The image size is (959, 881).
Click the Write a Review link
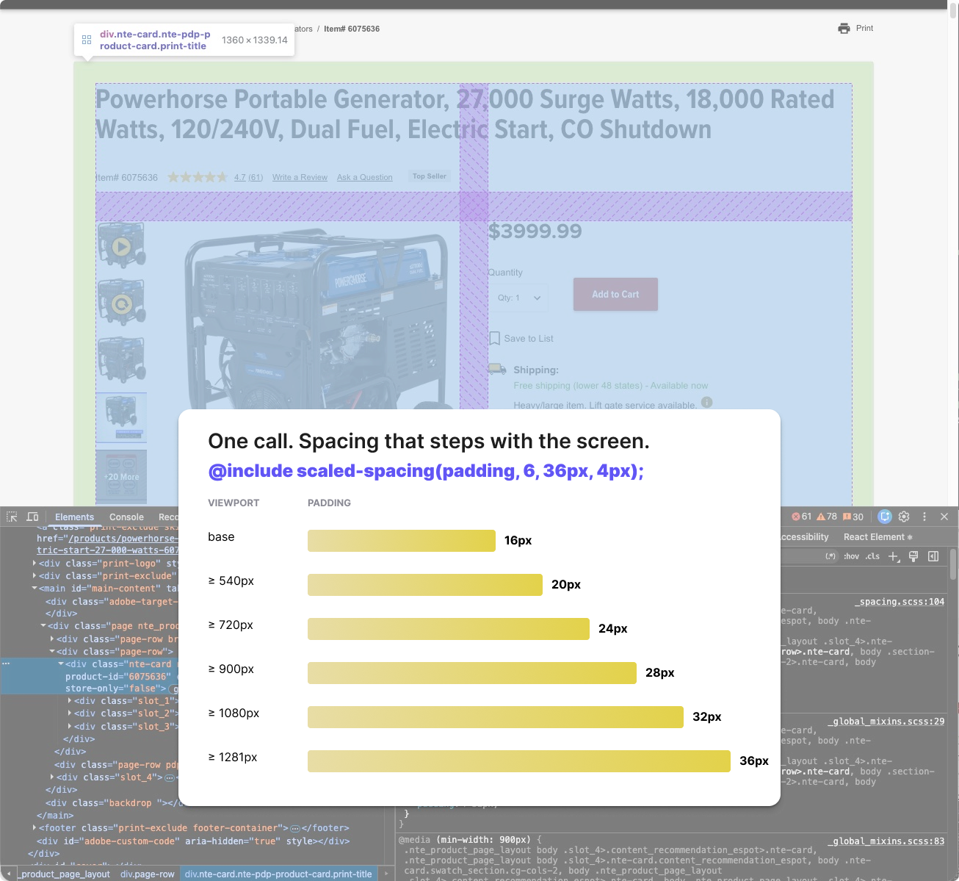tap(300, 177)
